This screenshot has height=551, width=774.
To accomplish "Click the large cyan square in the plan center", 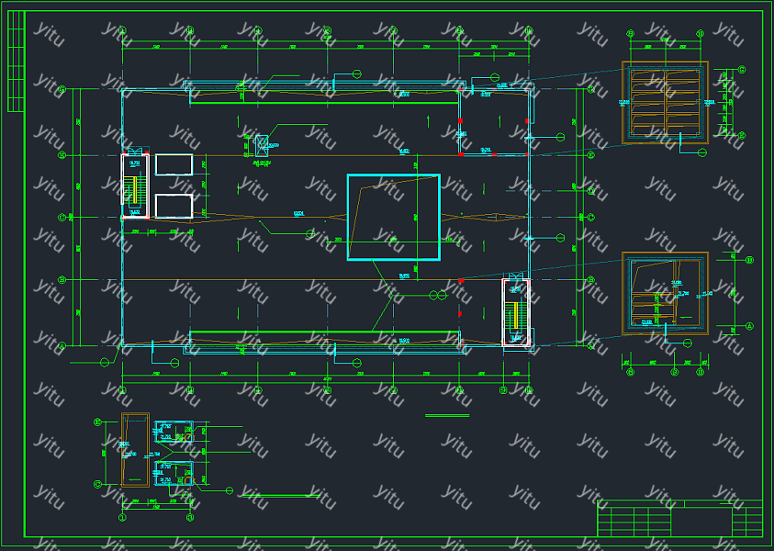I will (393, 218).
